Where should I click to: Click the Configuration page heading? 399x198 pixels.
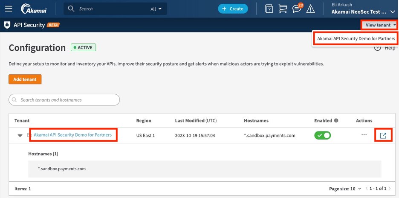[x=37, y=48]
